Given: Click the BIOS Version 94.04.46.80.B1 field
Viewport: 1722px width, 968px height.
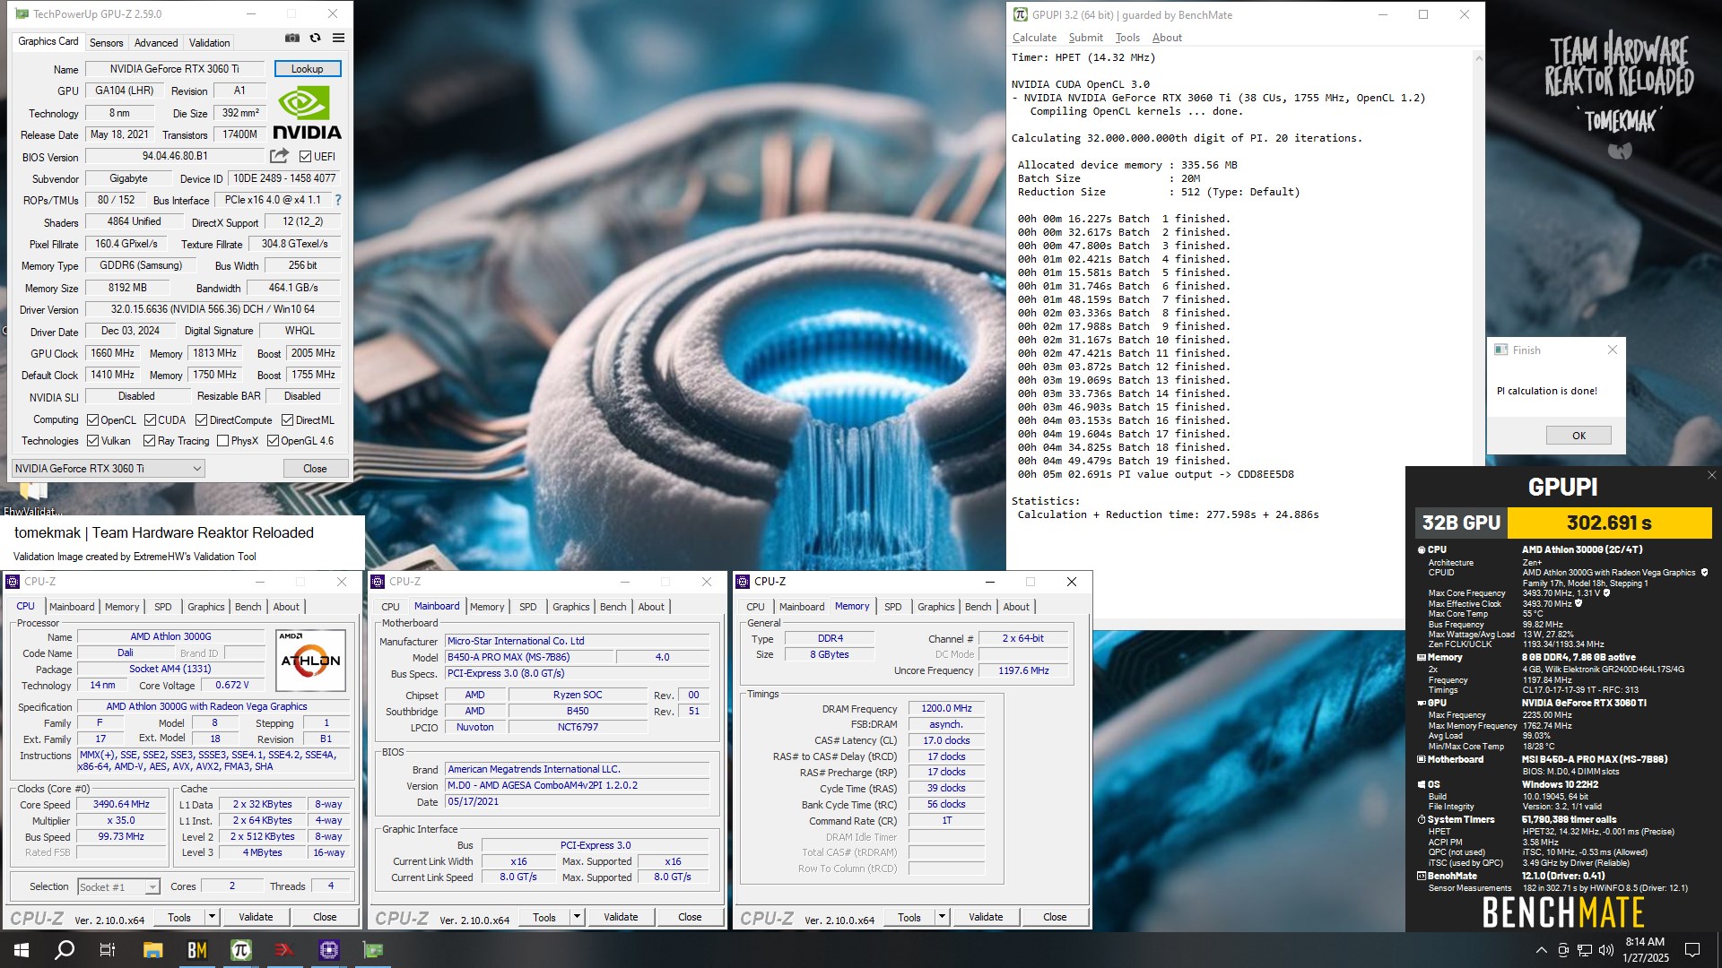Looking at the screenshot, I should (x=175, y=156).
